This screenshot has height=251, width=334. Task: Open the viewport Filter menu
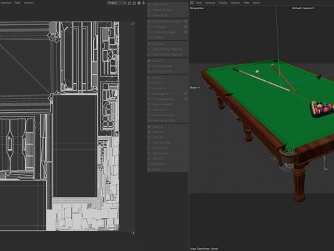246,3
